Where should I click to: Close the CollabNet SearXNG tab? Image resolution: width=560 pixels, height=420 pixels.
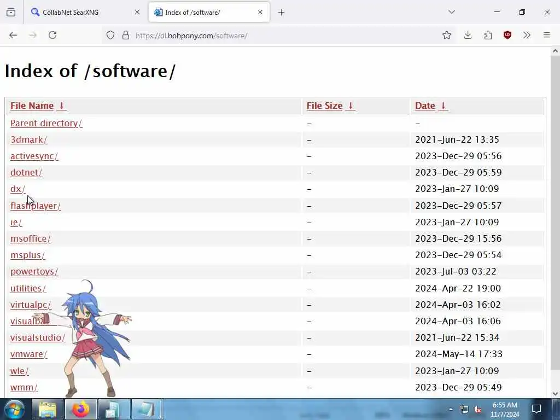[137, 12]
